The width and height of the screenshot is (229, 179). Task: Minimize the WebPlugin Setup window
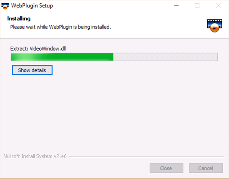pyautogui.click(x=176, y=6)
